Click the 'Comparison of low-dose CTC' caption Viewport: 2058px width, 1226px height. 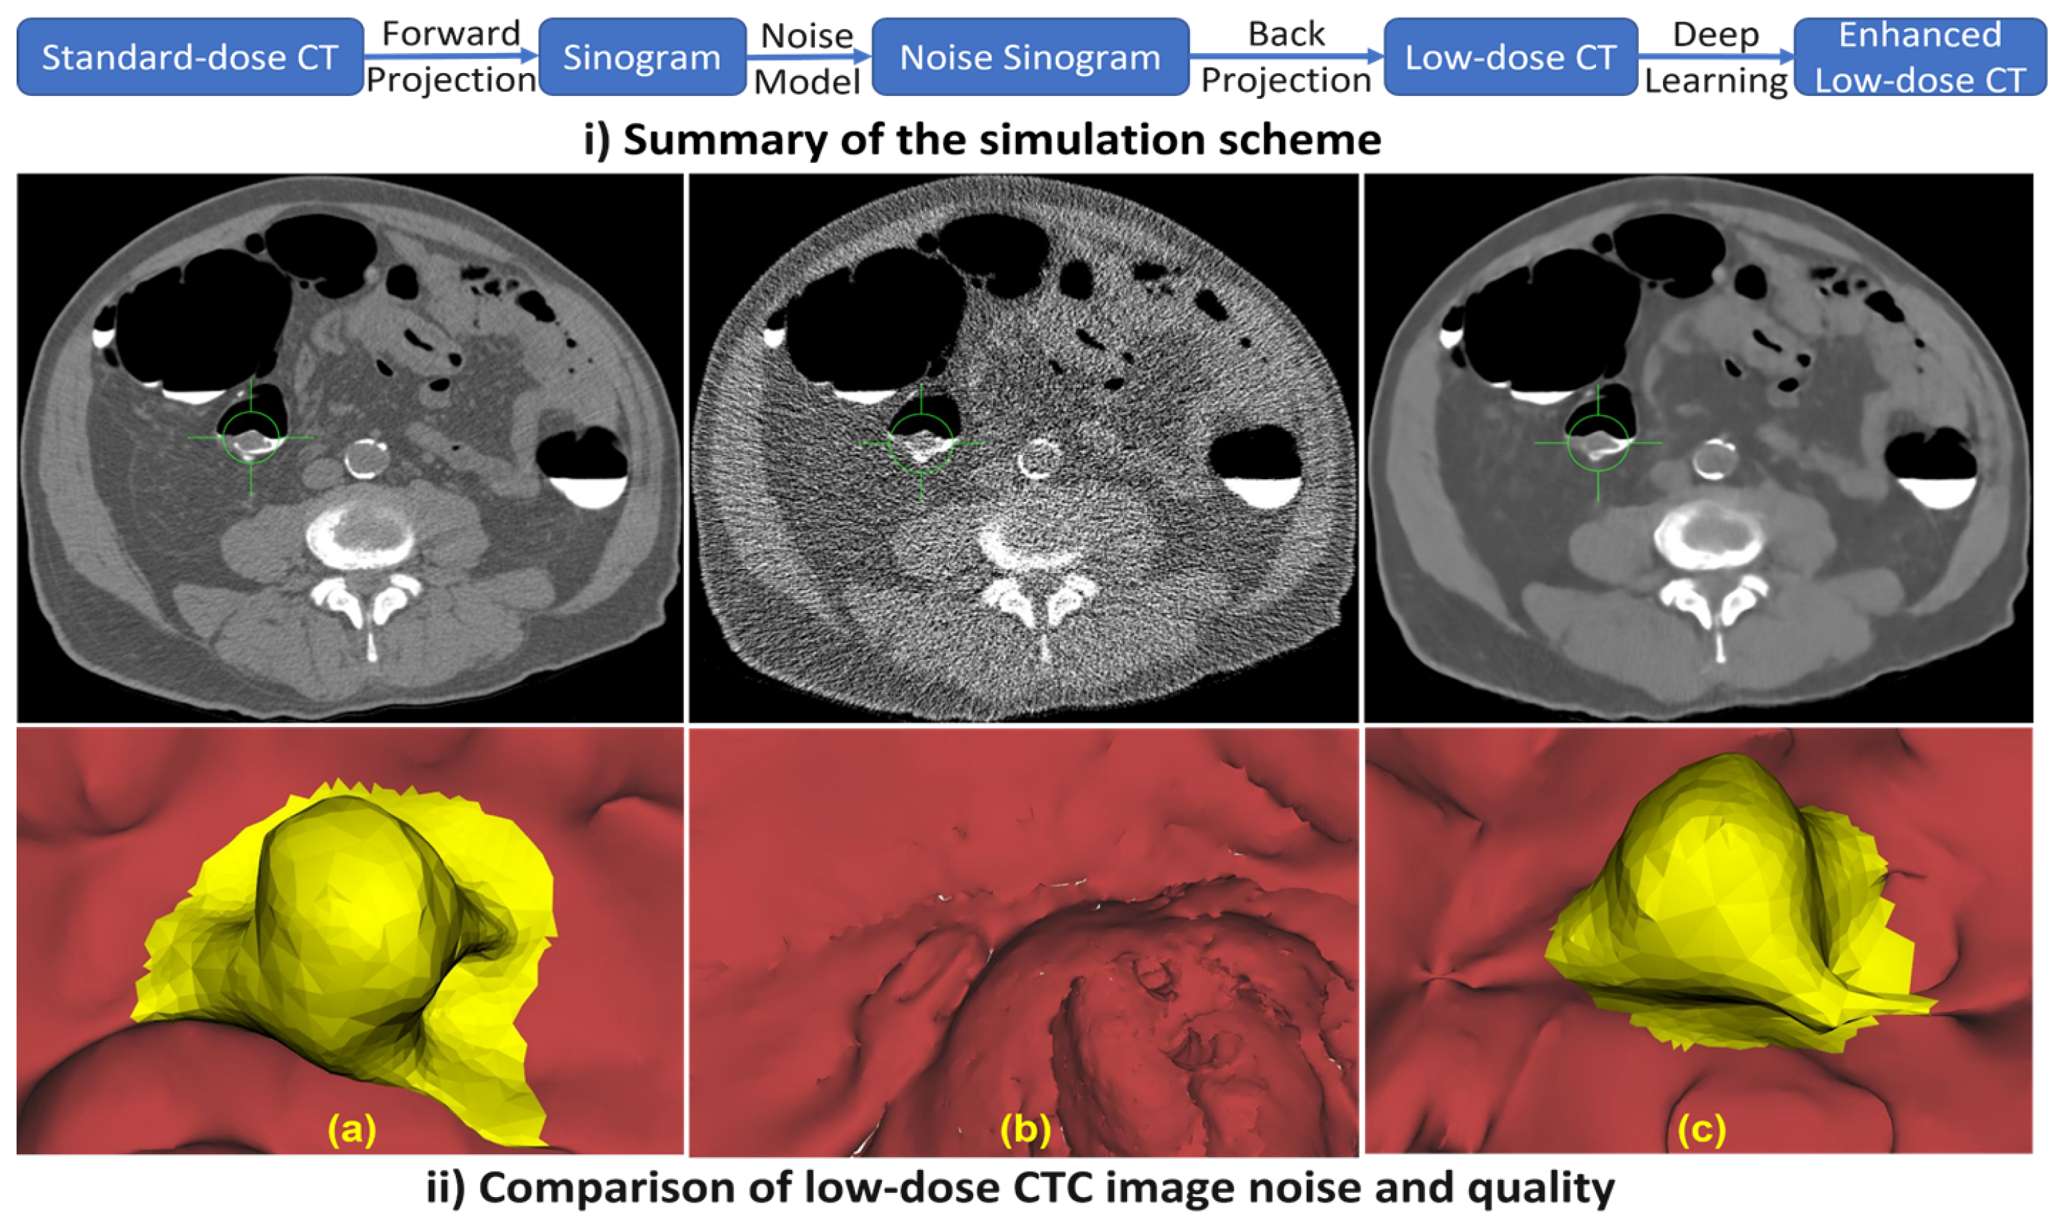click(1020, 1188)
